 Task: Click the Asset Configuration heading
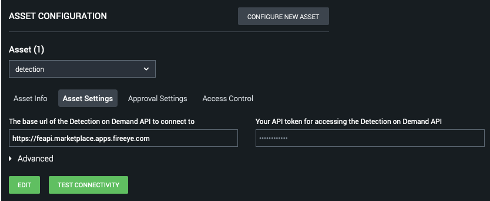tap(58, 16)
